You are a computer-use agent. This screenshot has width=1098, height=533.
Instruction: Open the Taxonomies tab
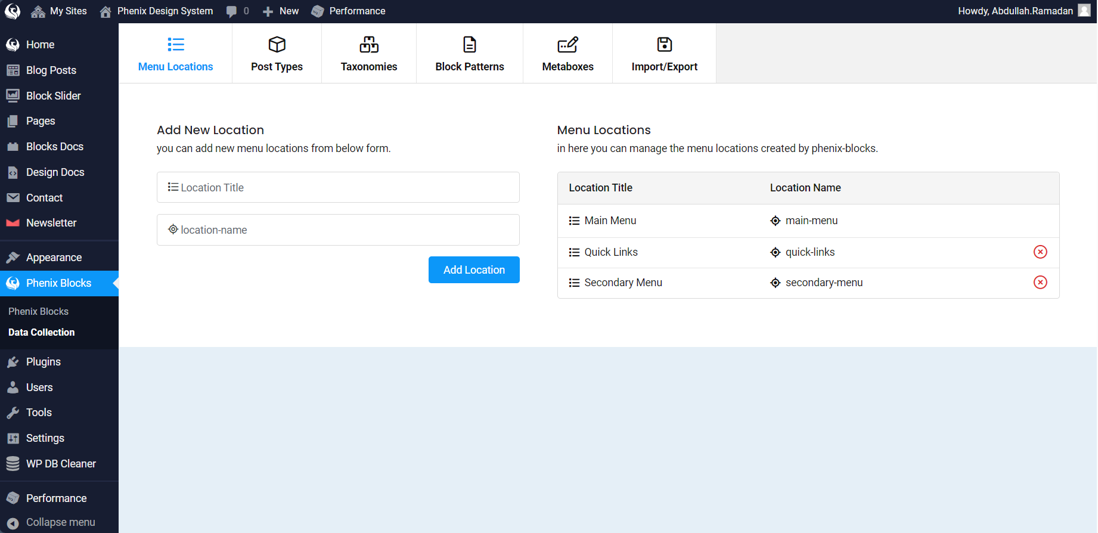(369, 53)
